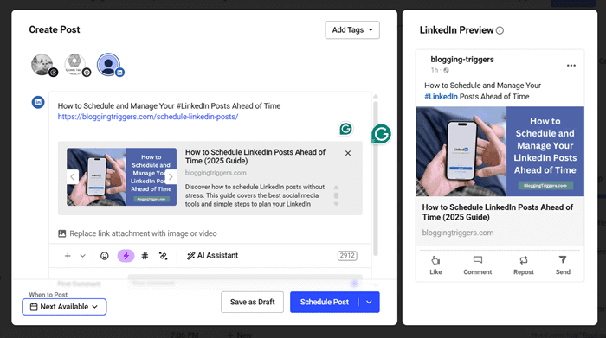Click the link preview thumbnail image
606x338 pixels.
[121, 176]
